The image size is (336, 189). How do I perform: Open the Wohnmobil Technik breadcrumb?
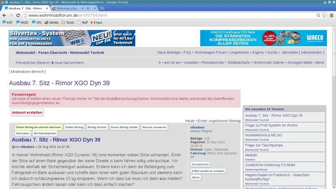[x=87, y=53]
